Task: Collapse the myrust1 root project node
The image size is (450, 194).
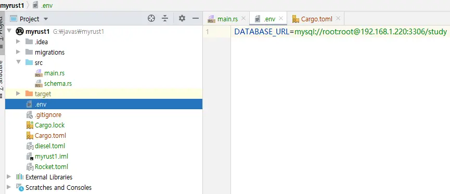Action: (x=9, y=31)
